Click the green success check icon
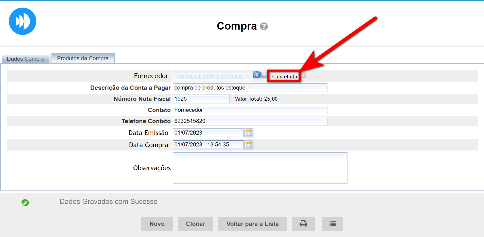The image size is (484, 237). [x=25, y=203]
